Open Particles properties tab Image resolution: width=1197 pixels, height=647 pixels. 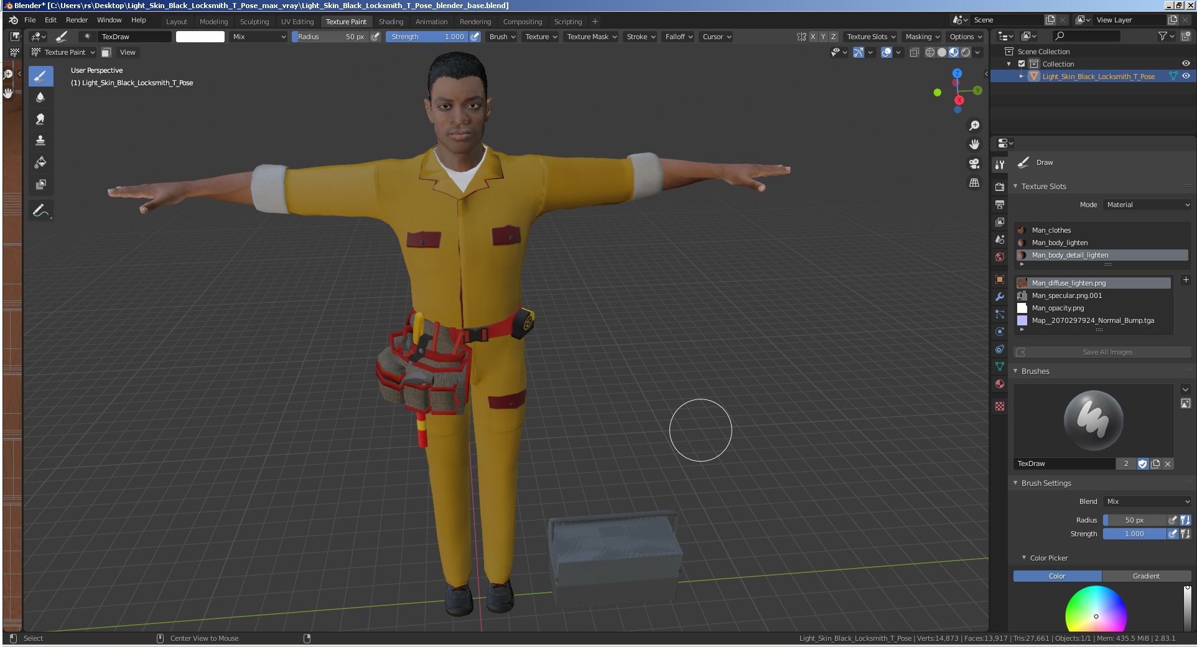tap(1000, 314)
